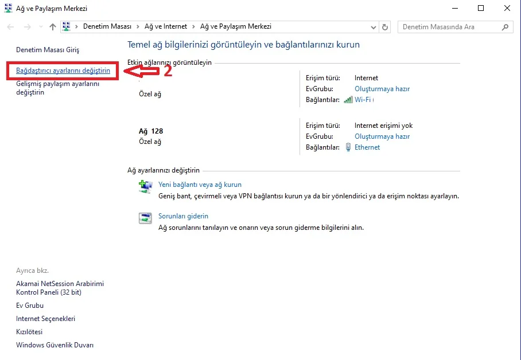
Task: Focus the Denetim Masasında Ara search box
Action: click(x=448, y=27)
